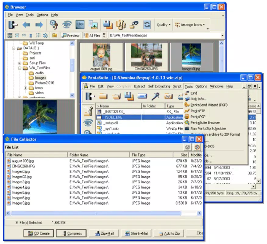Click the Zip+Mail button

(x=104, y=233)
